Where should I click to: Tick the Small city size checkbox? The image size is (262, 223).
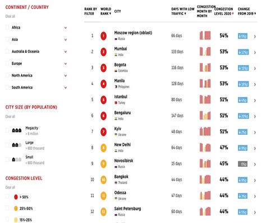(7, 160)
